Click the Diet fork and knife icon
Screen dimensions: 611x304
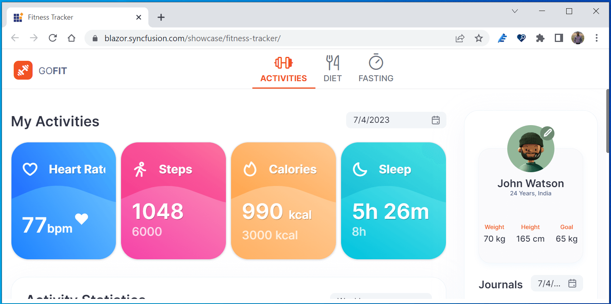pos(332,62)
